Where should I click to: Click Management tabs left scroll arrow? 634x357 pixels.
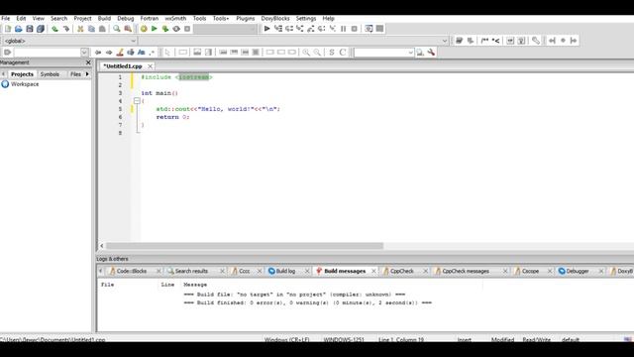[x=3, y=74]
